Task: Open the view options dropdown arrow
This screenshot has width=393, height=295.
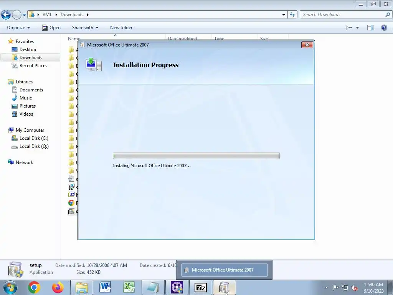Action: (357, 28)
